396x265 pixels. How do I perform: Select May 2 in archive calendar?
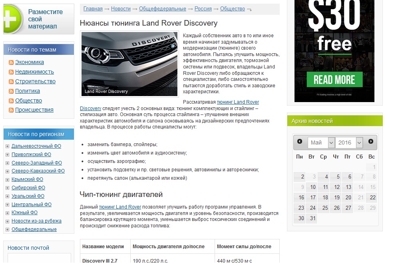300,177
